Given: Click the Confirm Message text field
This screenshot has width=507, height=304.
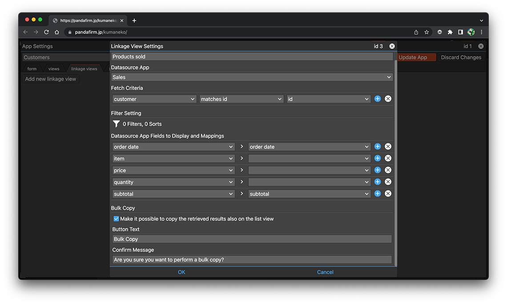Looking at the screenshot, I should pyautogui.click(x=252, y=260).
